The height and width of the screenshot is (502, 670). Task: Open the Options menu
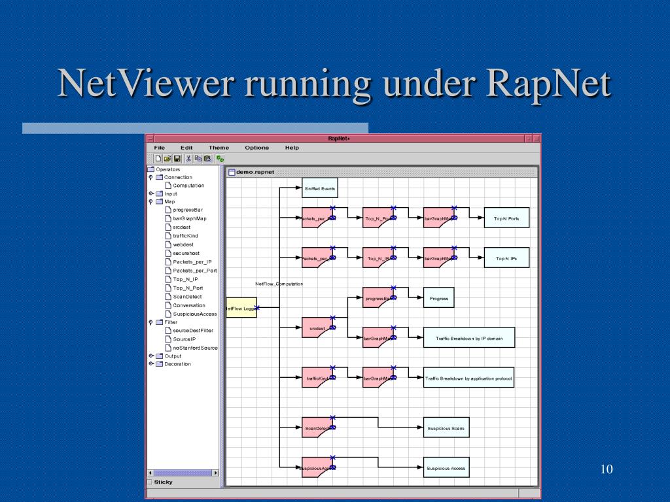click(x=256, y=148)
